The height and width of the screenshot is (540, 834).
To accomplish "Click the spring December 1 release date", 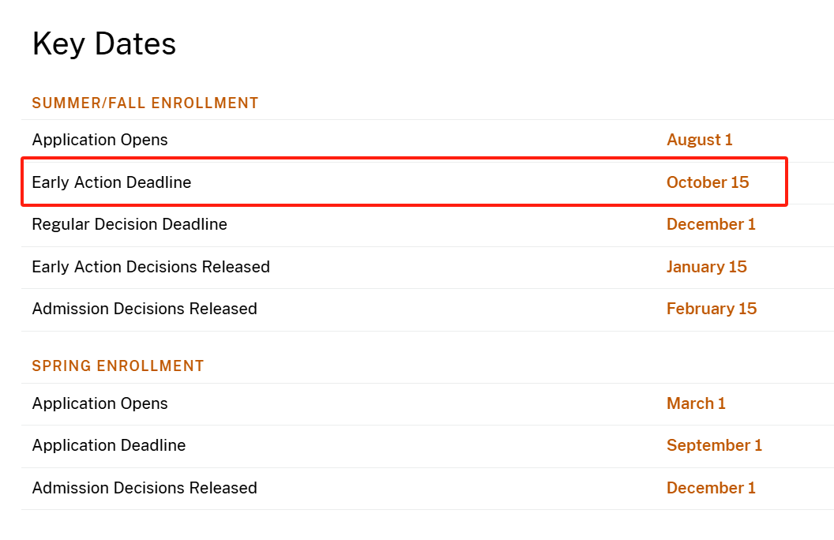I will [x=711, y=488].
